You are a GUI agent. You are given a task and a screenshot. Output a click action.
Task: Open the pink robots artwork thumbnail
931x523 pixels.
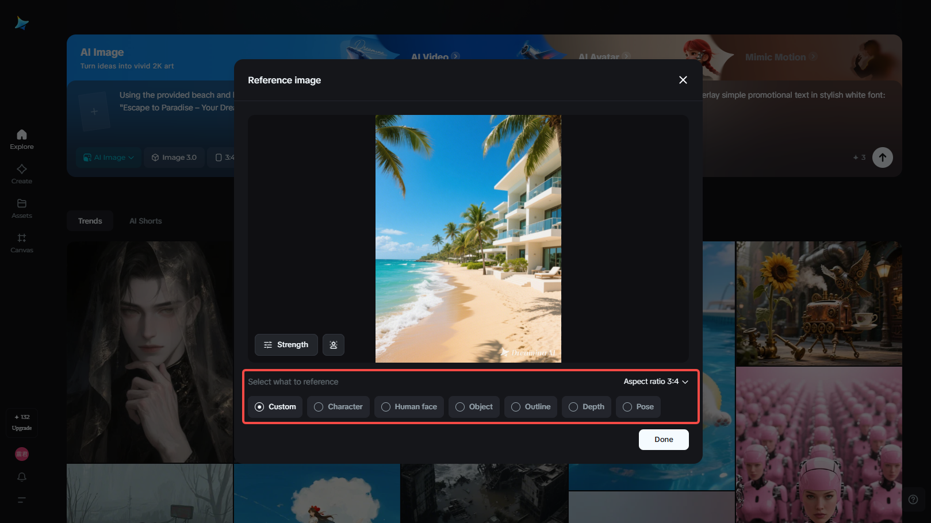[x=819, y=445]
